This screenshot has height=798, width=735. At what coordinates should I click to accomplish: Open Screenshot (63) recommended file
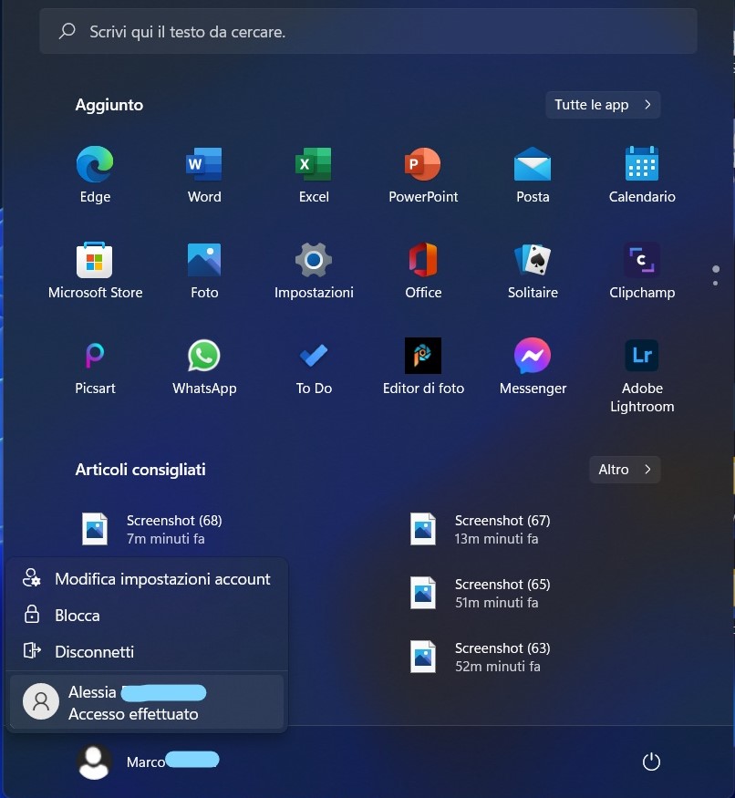(481, 657)
